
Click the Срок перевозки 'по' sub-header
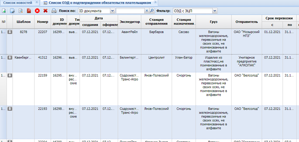point(289,25)
